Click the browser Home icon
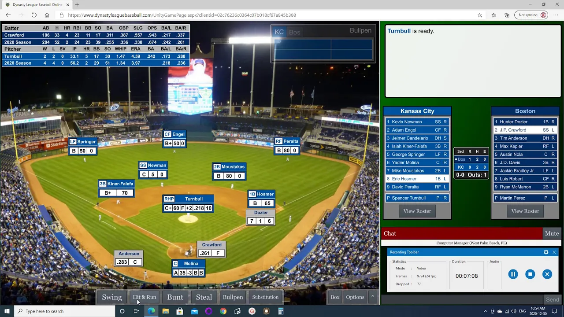564x317 pixels. point(47,15)
